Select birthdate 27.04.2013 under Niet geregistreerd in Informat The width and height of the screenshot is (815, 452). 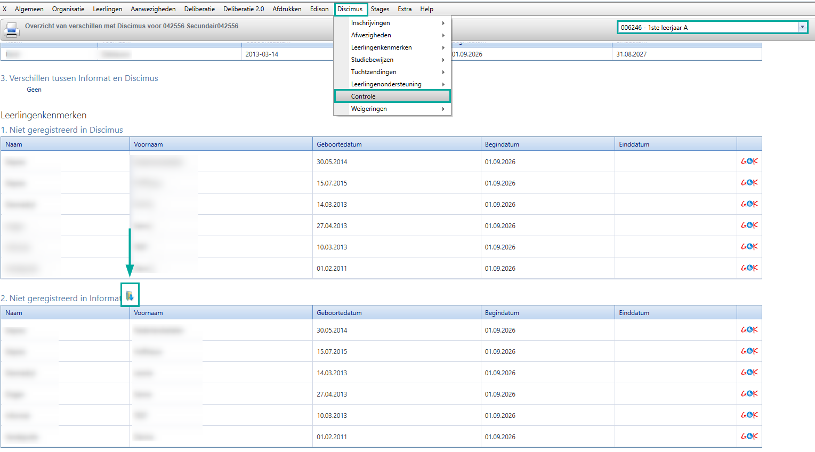coord(332,394)
